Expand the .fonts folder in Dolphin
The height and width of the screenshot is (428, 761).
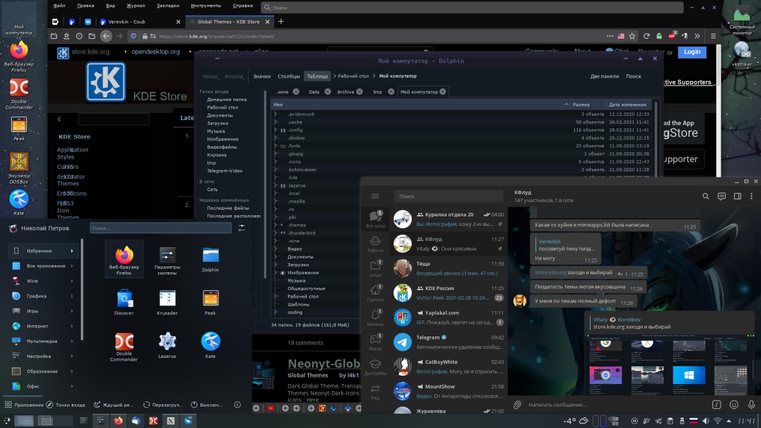tap(275, 146)
